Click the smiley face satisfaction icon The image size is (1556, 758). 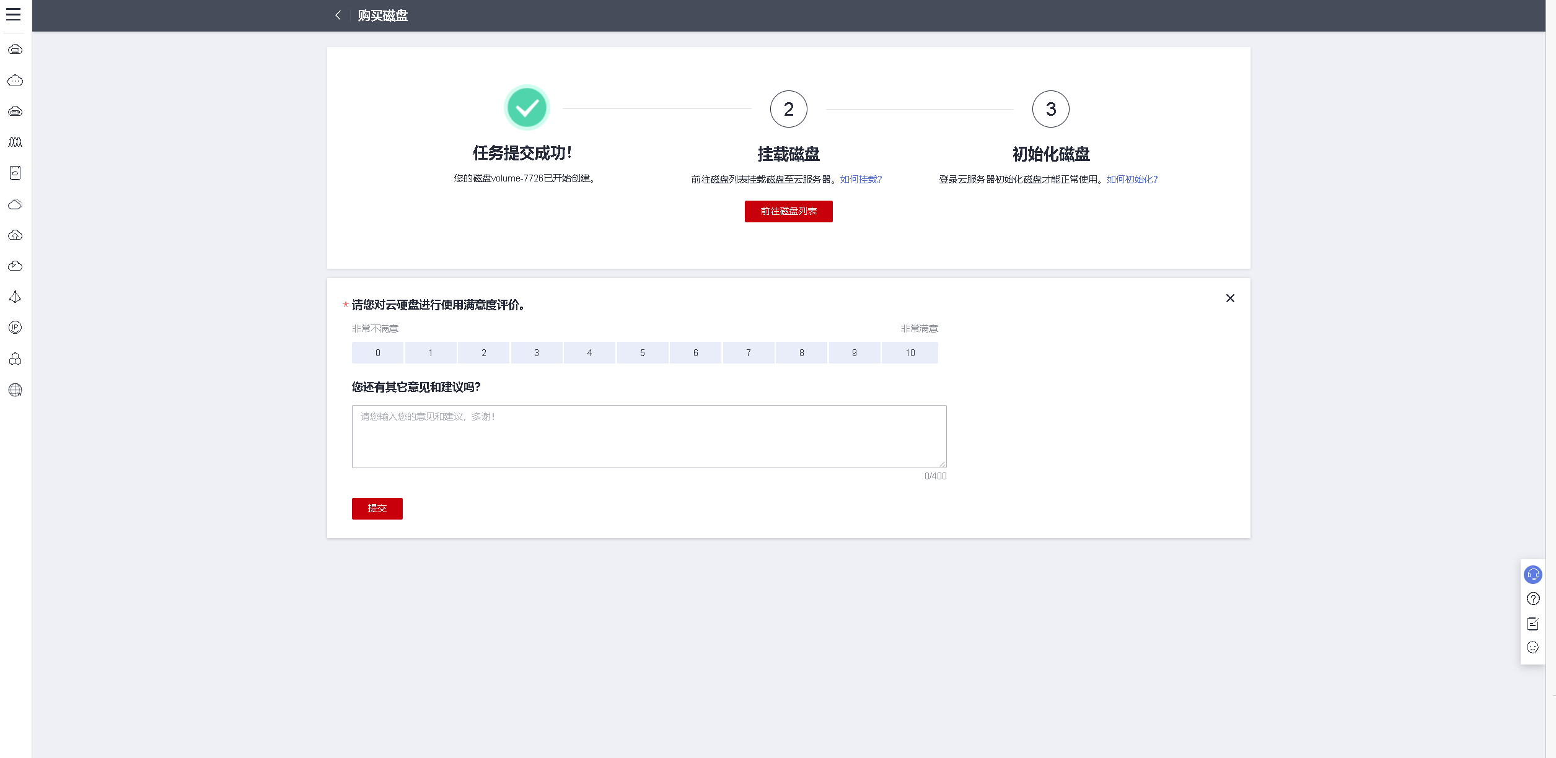pyautogui.click(x=1532, y=648)
